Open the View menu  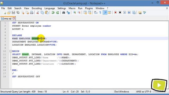coord(26,8)
